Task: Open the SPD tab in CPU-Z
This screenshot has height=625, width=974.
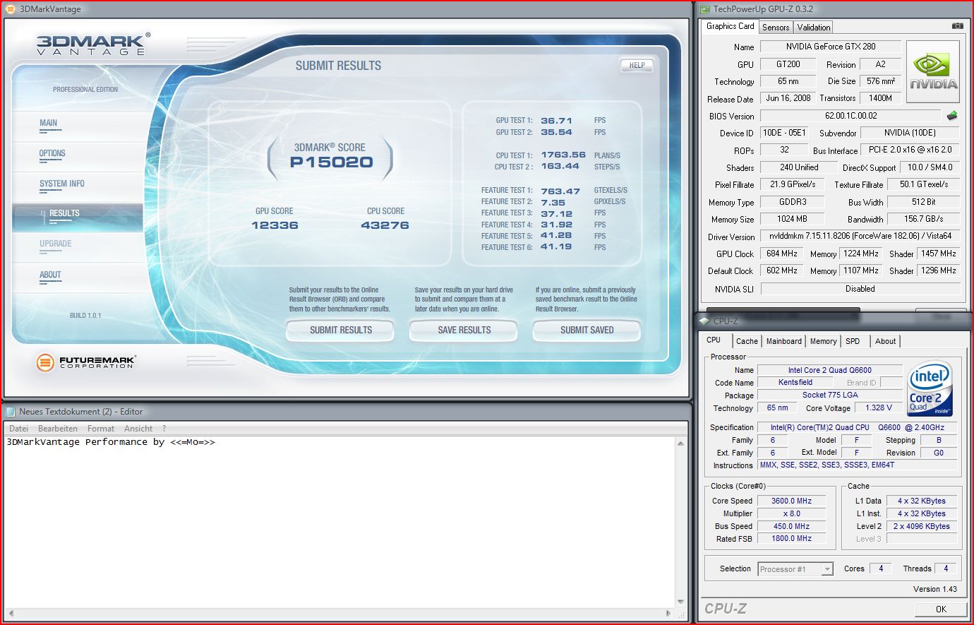Action: 853,341
